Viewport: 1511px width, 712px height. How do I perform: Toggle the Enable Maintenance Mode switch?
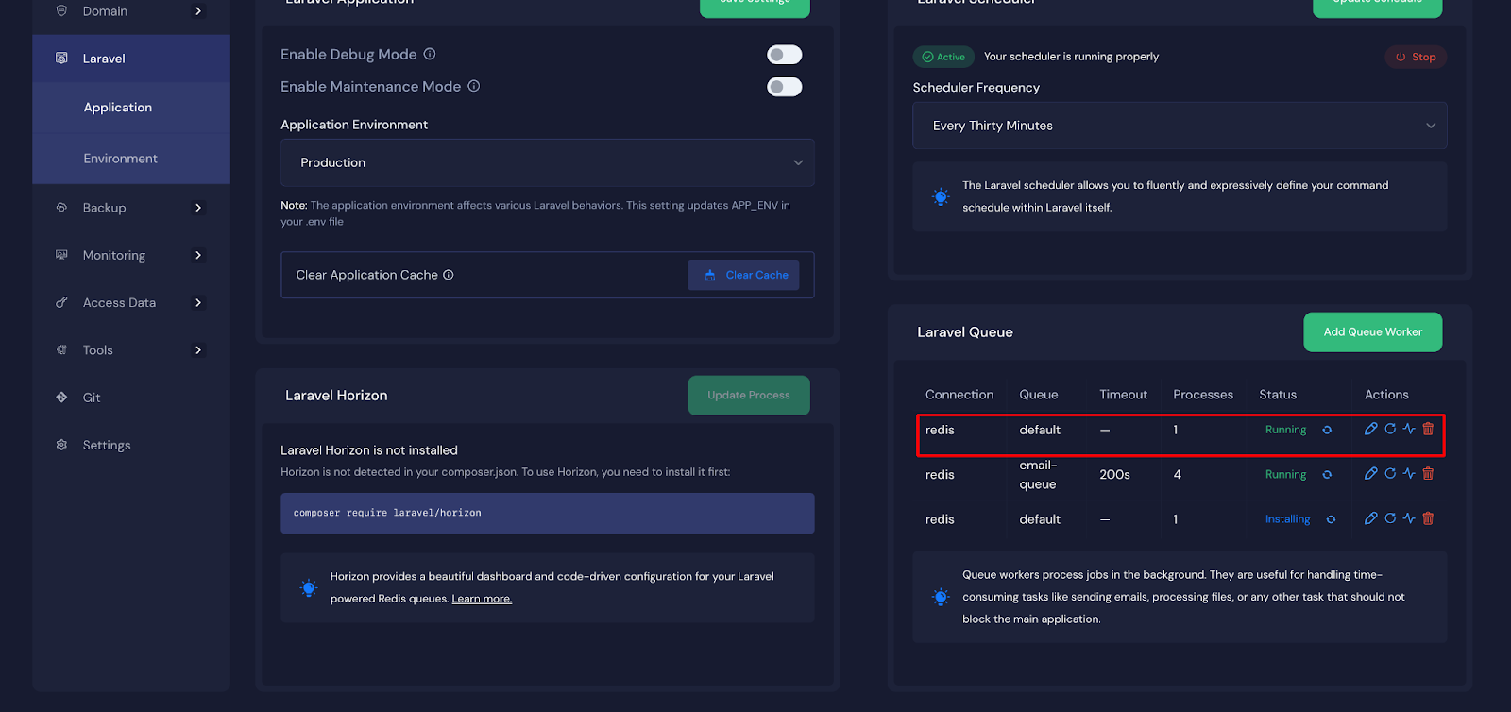pos(784,87)
